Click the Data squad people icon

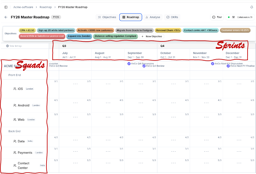point(15,141)
